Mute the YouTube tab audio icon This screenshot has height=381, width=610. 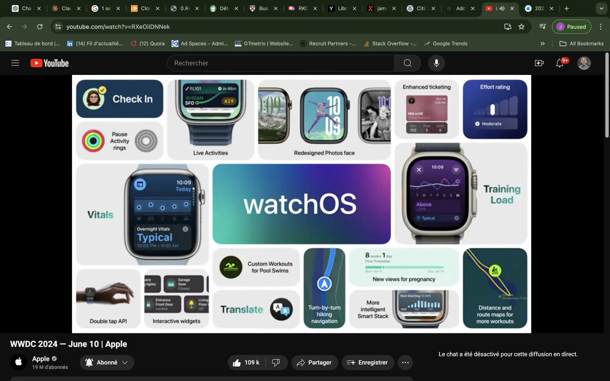click(502, 9)
